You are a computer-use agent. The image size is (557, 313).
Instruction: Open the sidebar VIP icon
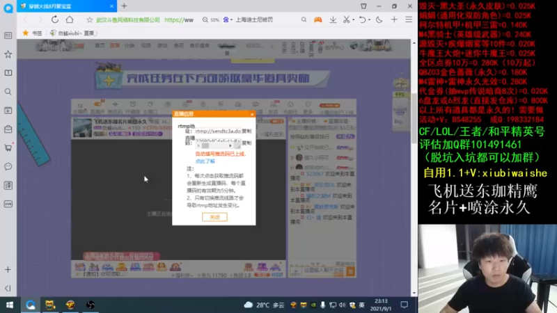coord(8,204)
